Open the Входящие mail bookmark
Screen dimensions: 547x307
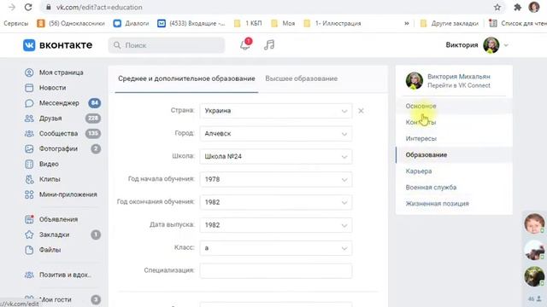[x=191, y=23]
